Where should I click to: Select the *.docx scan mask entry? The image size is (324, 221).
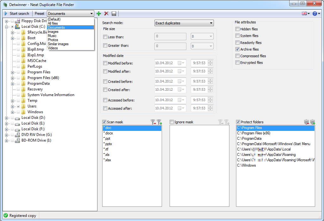tap(108, 133)
